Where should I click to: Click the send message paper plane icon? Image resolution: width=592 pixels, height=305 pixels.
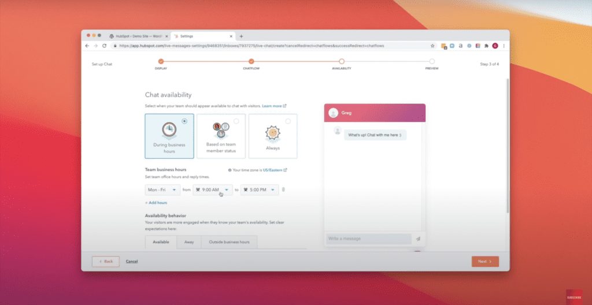(x=418, y=239)
